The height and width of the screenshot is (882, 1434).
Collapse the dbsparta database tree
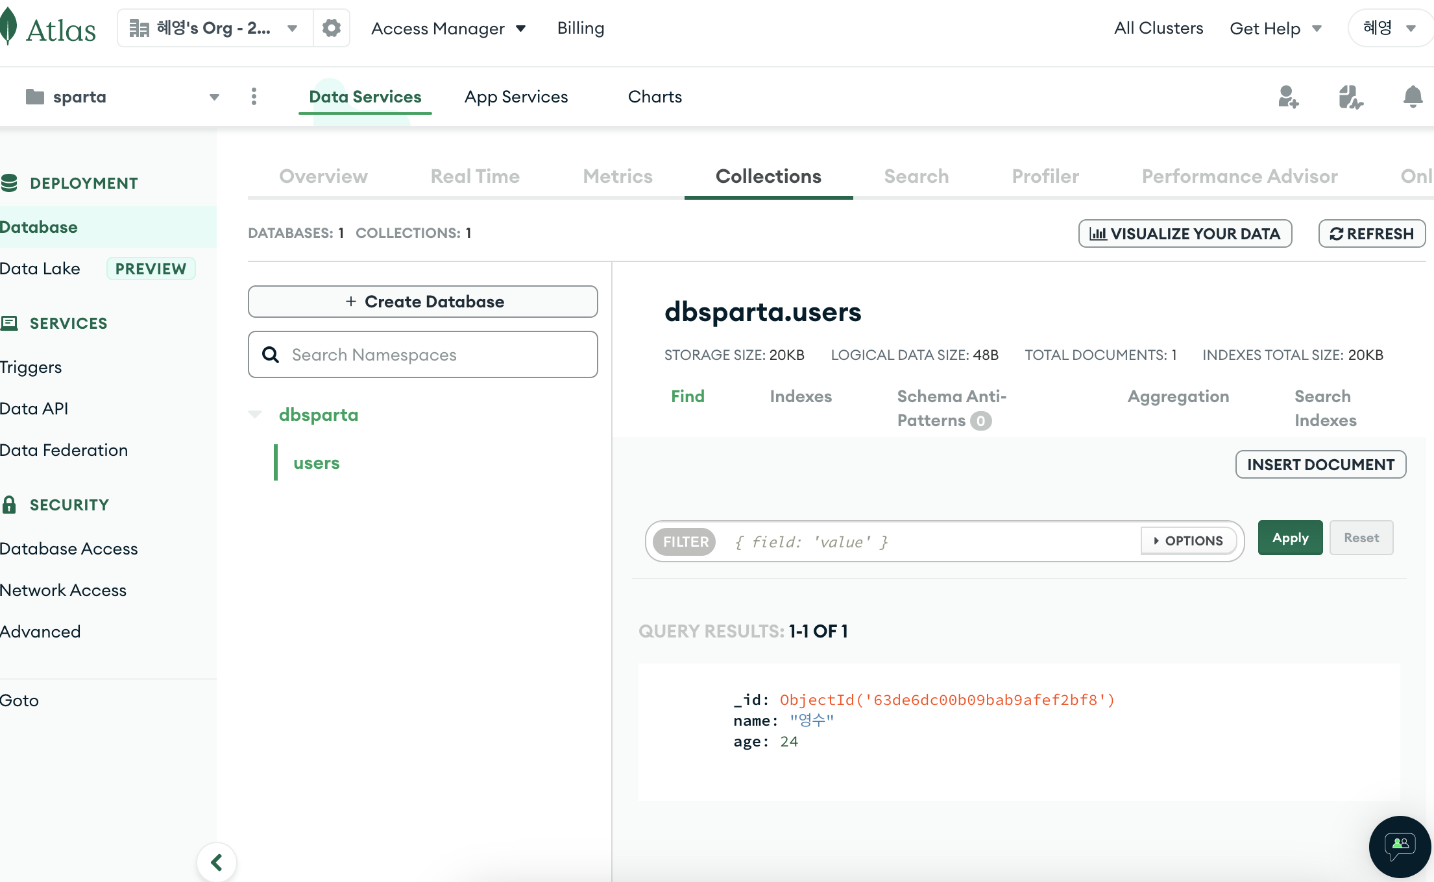tap(255, 414)
